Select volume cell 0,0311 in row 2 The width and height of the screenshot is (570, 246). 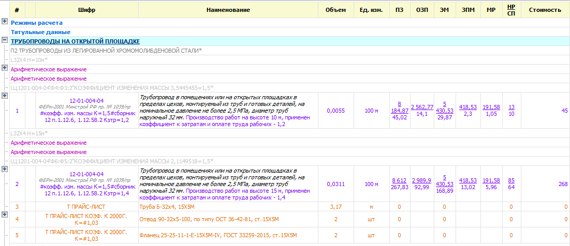[x=335, y=185]
